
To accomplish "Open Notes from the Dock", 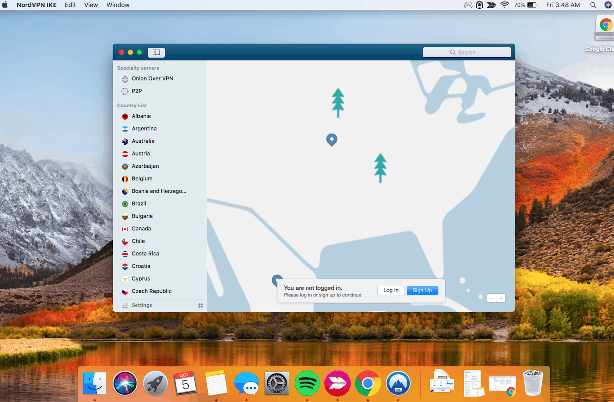I will 216,383.
